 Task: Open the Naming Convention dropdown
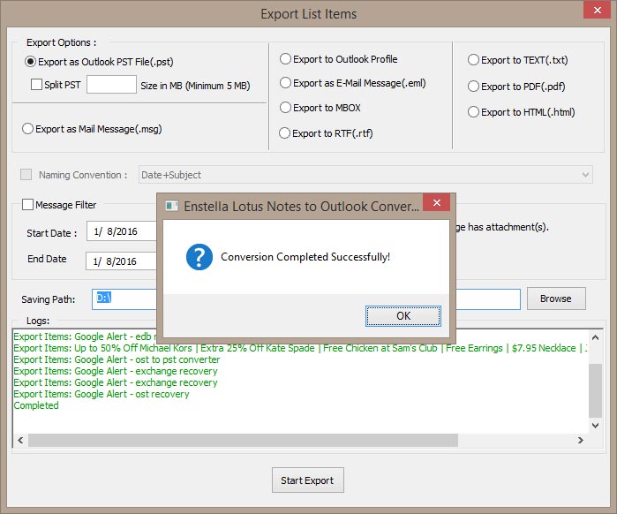(365, 175)
